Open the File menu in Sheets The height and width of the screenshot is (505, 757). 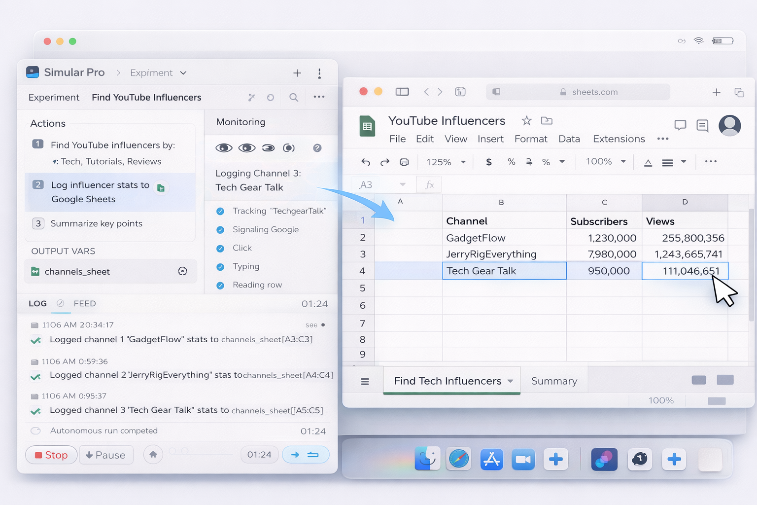pyautogui.click(x=397, y=139)
